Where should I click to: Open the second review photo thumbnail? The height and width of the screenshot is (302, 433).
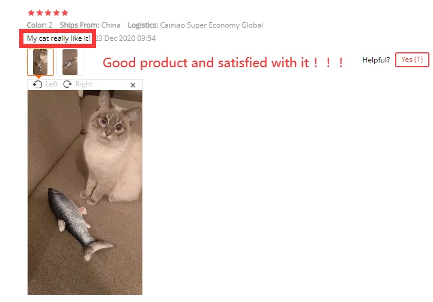coord(70,62)
